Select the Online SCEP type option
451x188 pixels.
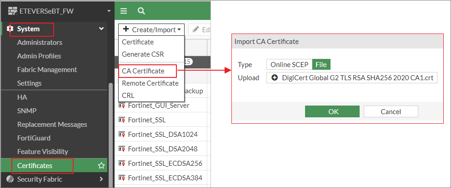(289, 64)
